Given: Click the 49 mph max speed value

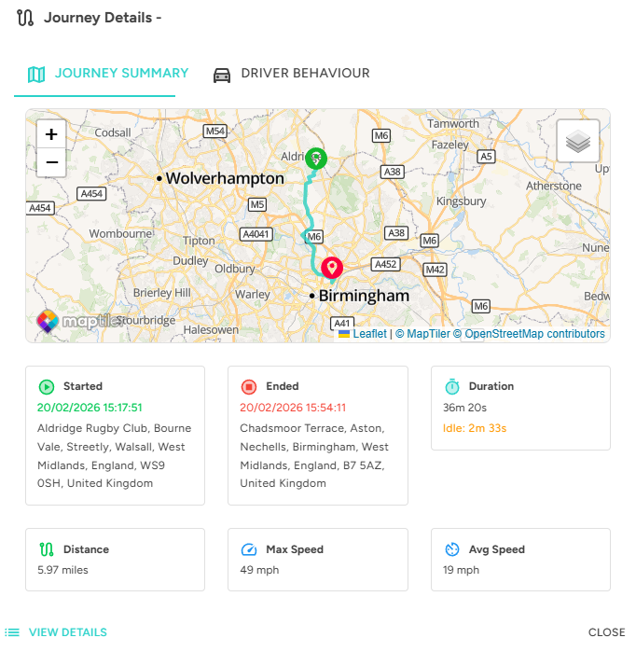Looking at the screenshot, I should pyautogui.click(x=259, y=570).
